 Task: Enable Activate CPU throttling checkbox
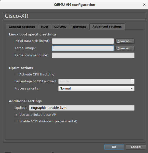click(16, 74)
